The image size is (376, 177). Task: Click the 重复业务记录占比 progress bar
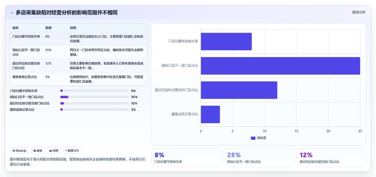pos(95,110)
